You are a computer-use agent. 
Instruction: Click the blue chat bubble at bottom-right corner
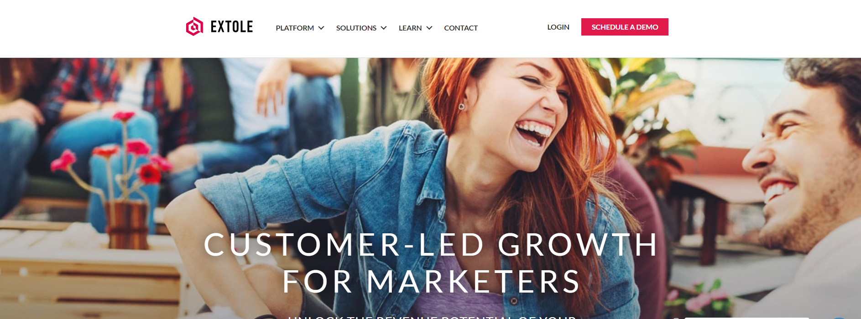(840, 318)
